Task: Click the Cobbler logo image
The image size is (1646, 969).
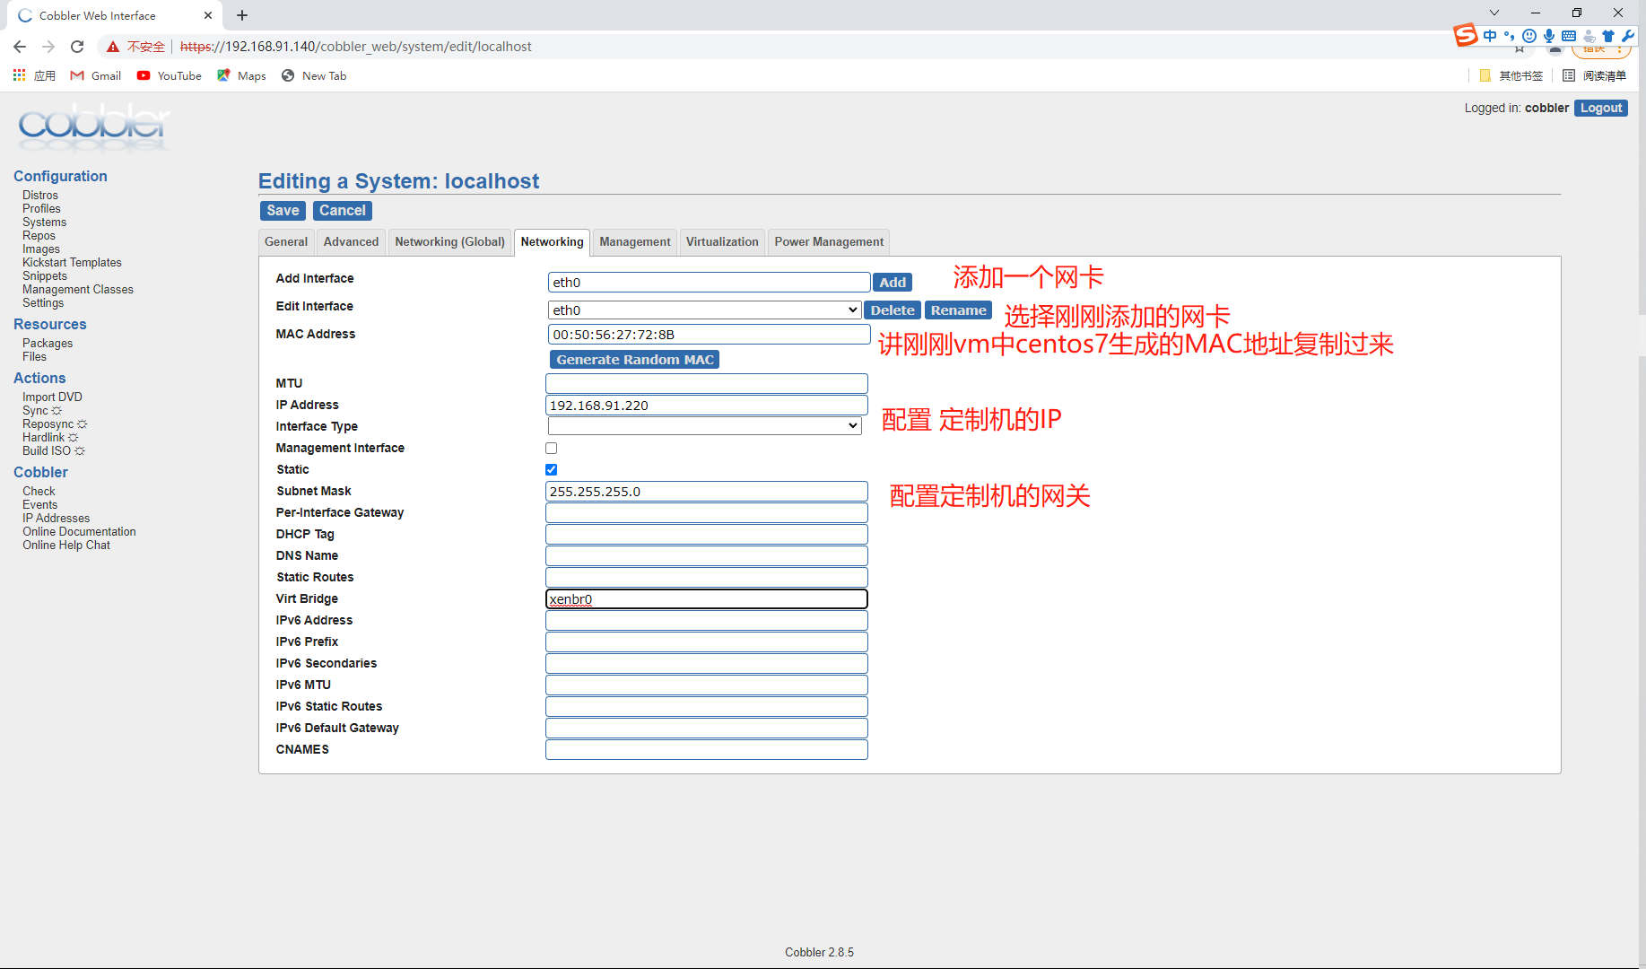Action: (93, 126)
